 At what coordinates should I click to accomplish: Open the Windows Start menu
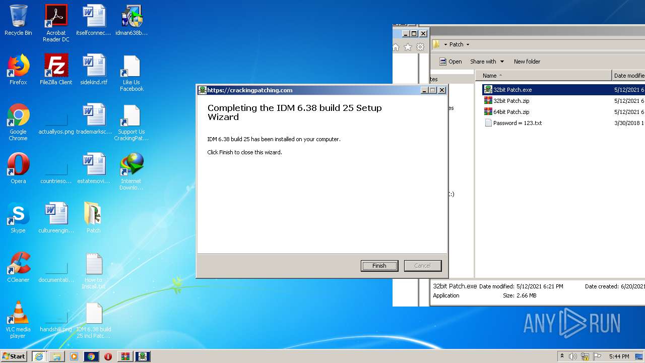14,356
